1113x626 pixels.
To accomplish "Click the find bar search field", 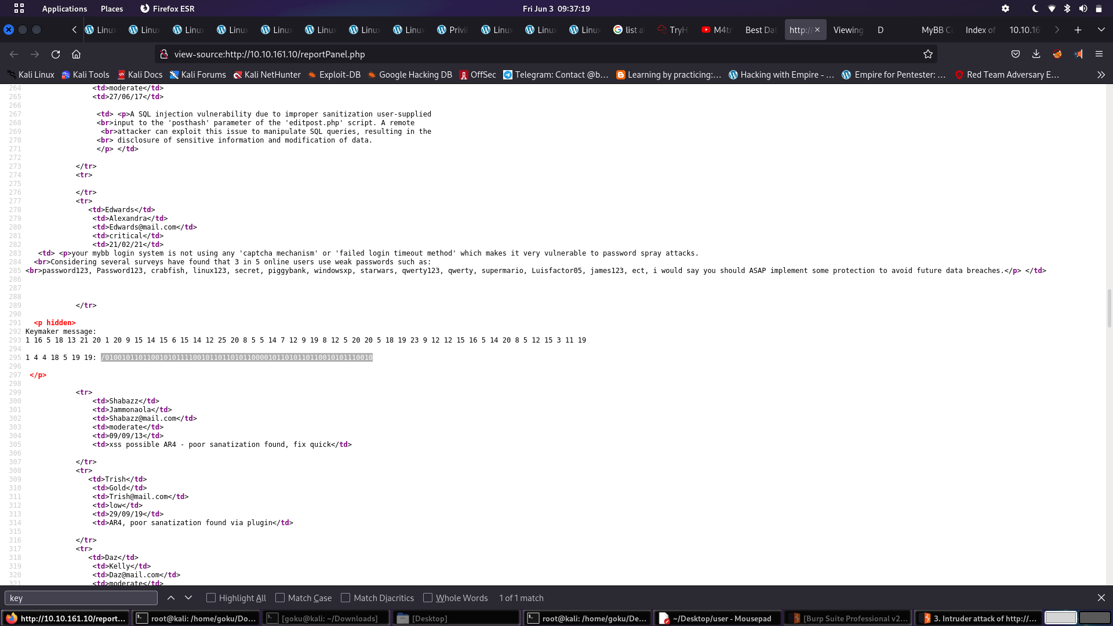I will pos(81,598).
